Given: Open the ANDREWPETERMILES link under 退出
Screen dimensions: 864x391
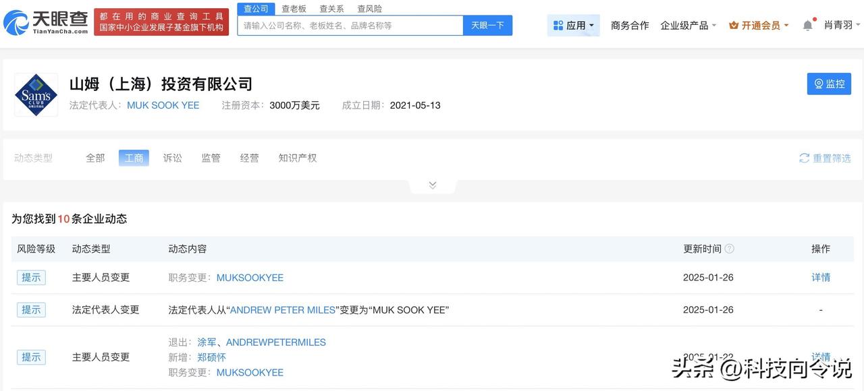Looking at the screenshot, I should pos(276,342).
